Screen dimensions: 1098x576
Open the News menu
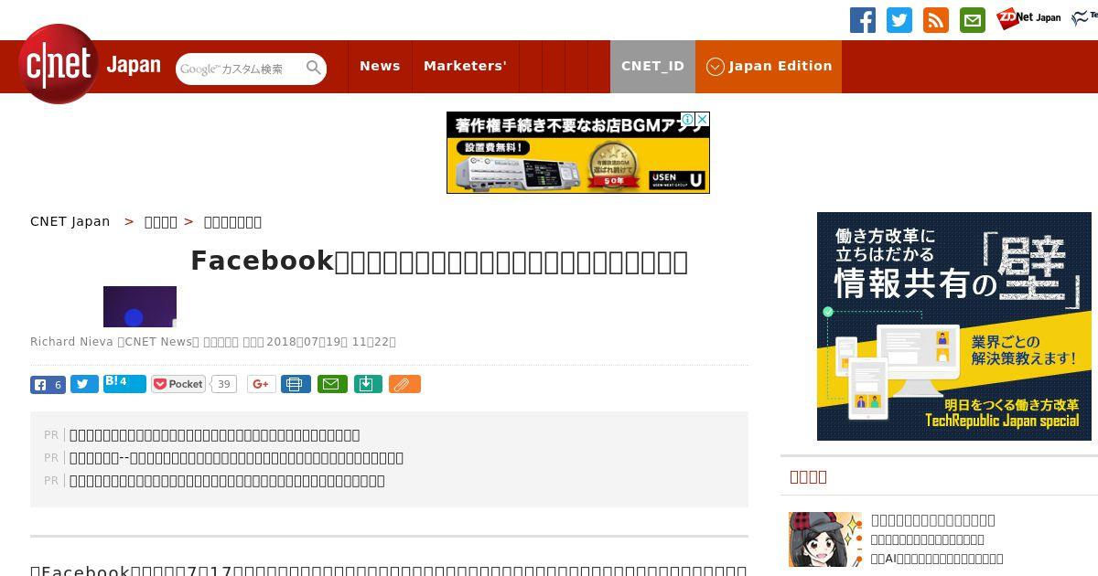tap(380, 66)
